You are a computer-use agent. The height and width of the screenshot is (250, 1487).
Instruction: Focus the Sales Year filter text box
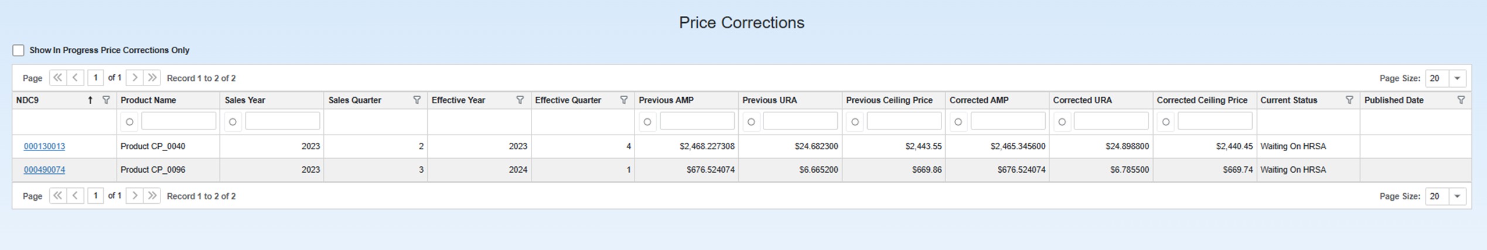click(282, 121)
